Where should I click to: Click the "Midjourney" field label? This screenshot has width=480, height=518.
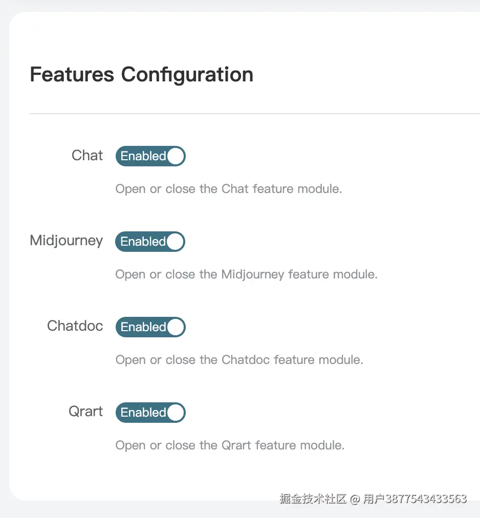pos(67,241)
